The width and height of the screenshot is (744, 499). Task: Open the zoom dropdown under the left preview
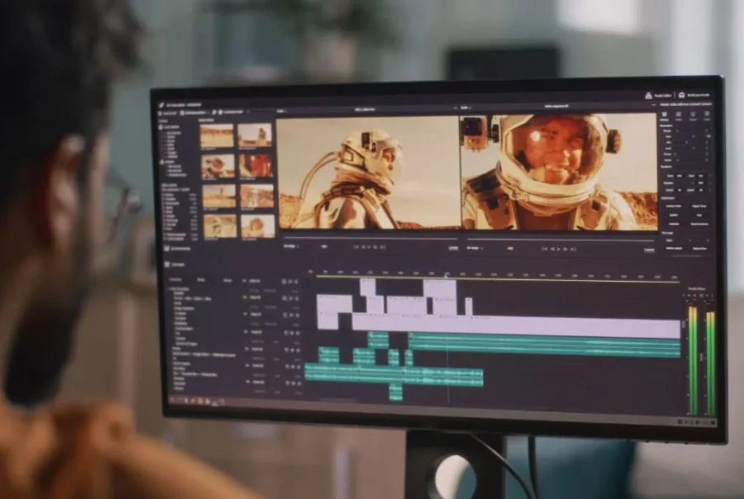click(292, 245)
